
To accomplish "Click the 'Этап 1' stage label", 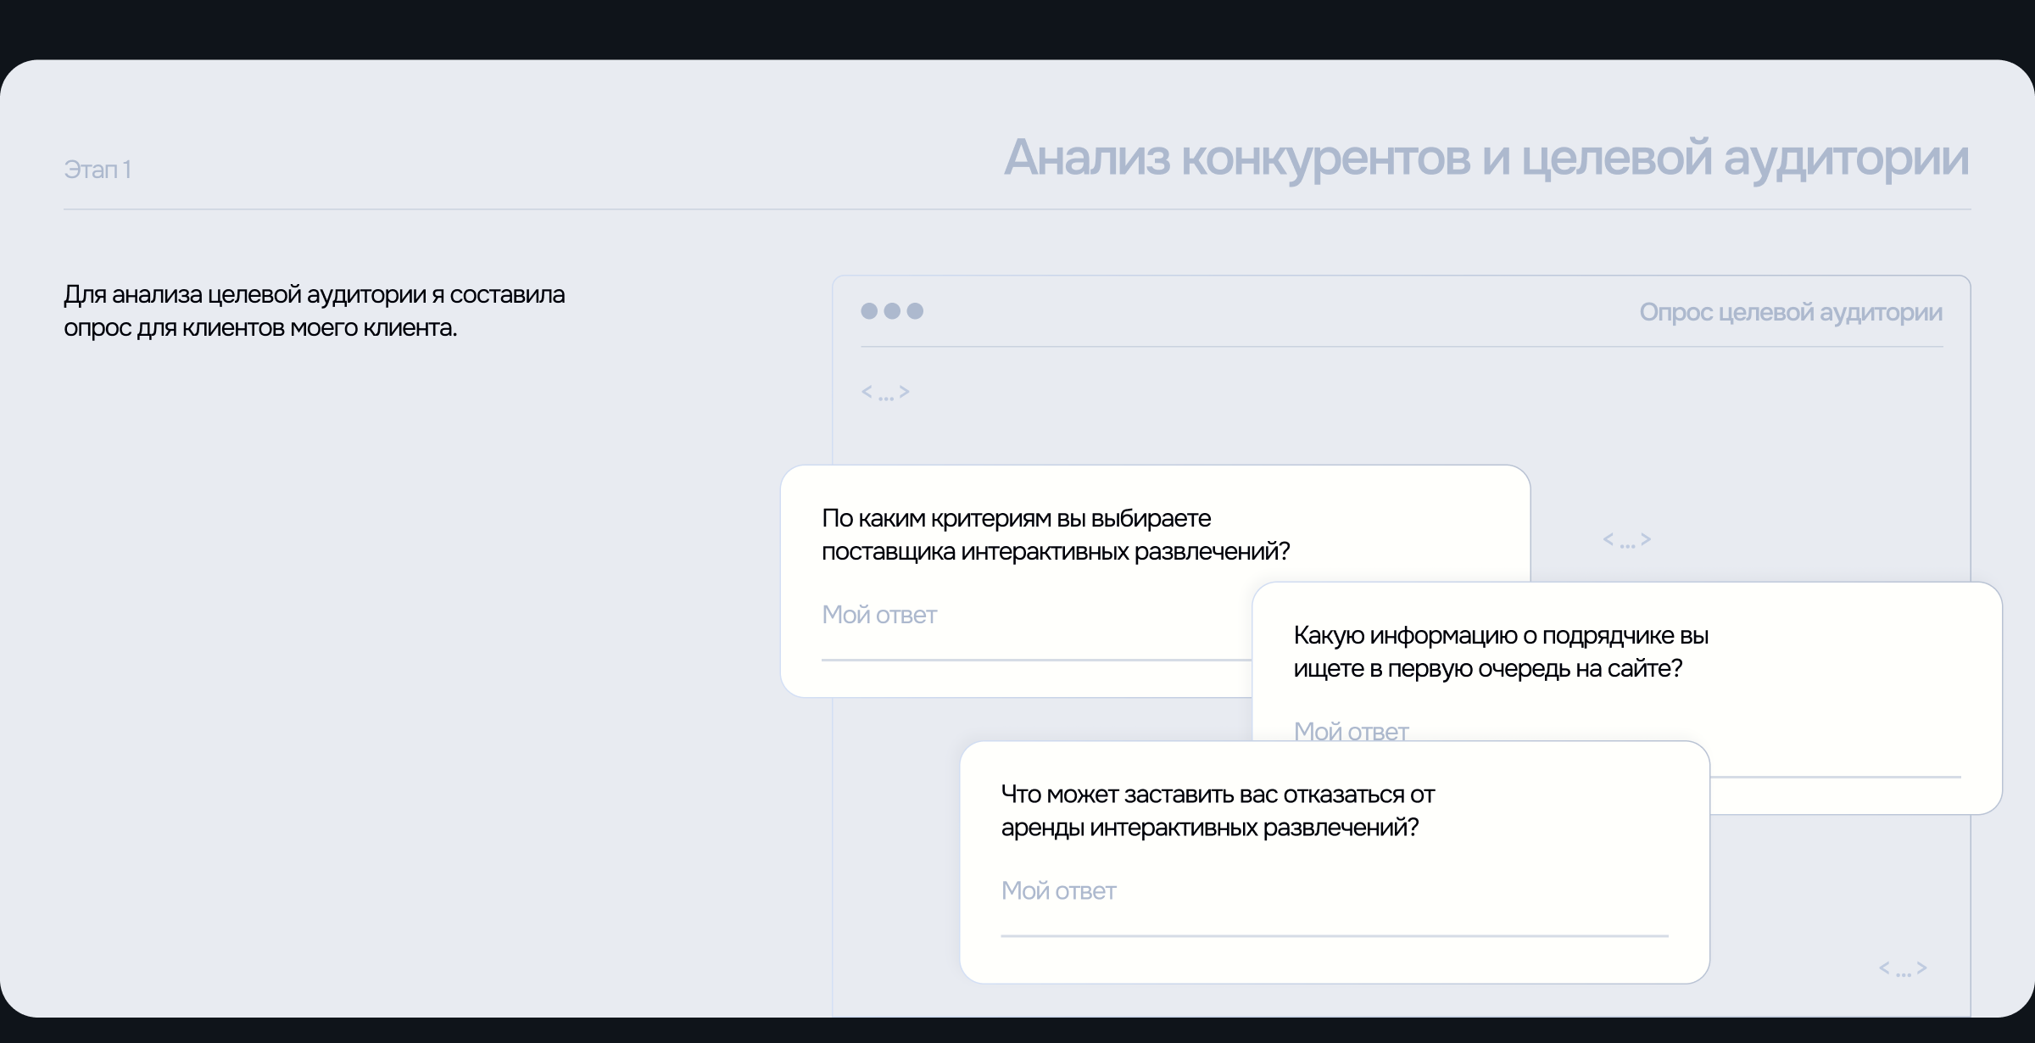I will pos(98,170).
